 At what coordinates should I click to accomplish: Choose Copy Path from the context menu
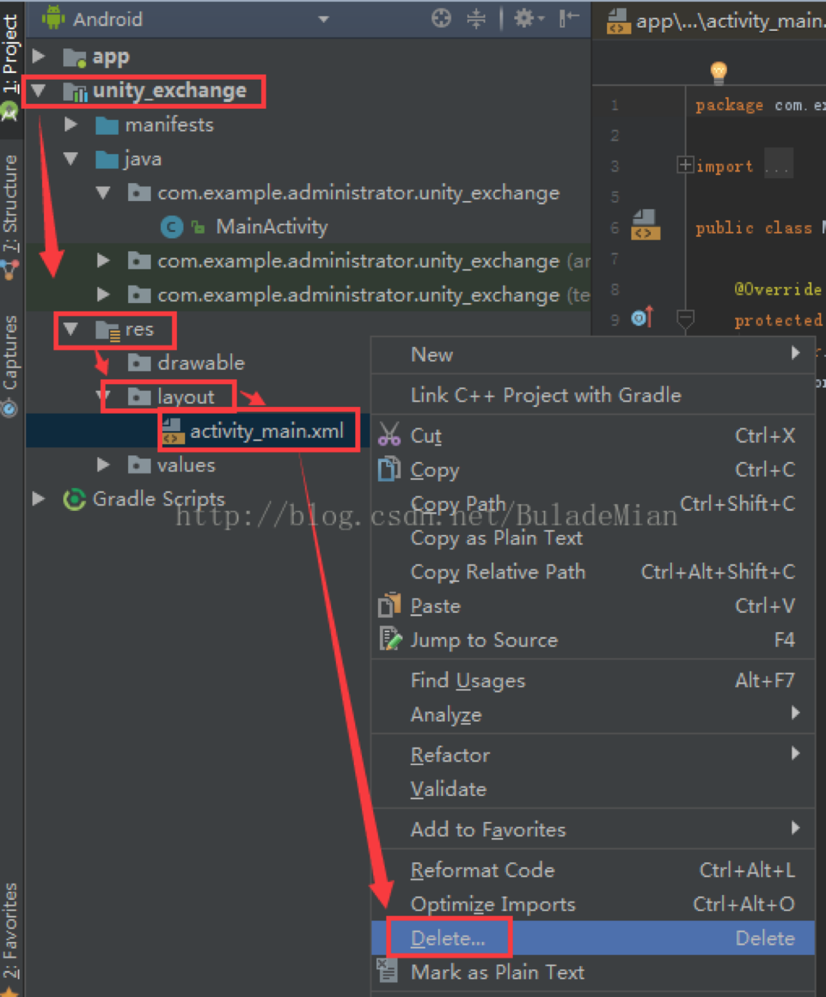593,504
